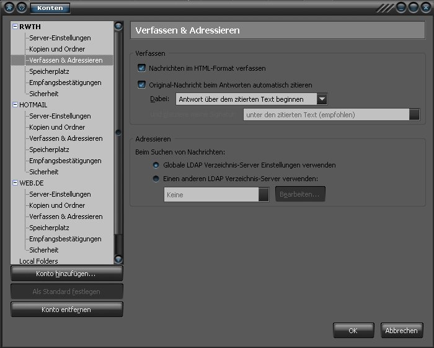The image size is (434, 348).
Task: Select Einen anderen LDAP Verzeichnis-Server radio
Action: pos(156,179)
